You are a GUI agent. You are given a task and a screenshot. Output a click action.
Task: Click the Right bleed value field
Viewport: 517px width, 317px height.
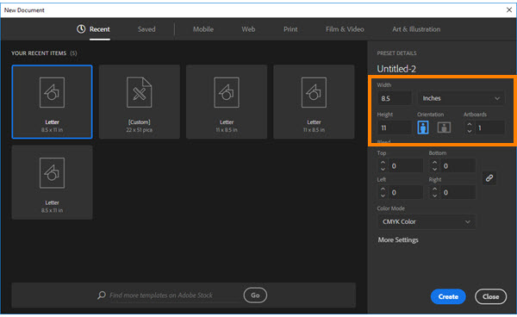(458, 192)
